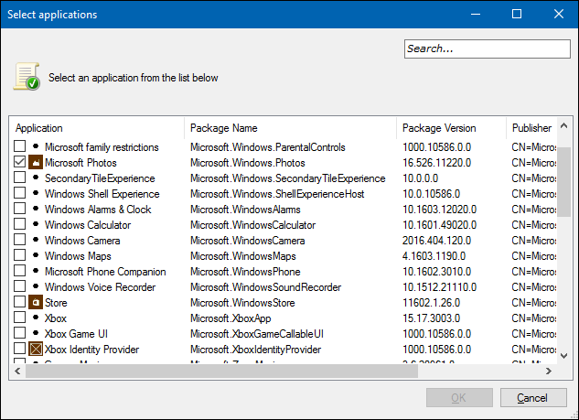579x420 pixels.
Task: Click the Microsoft Photos app icon
Action: (x=36, y=163)
